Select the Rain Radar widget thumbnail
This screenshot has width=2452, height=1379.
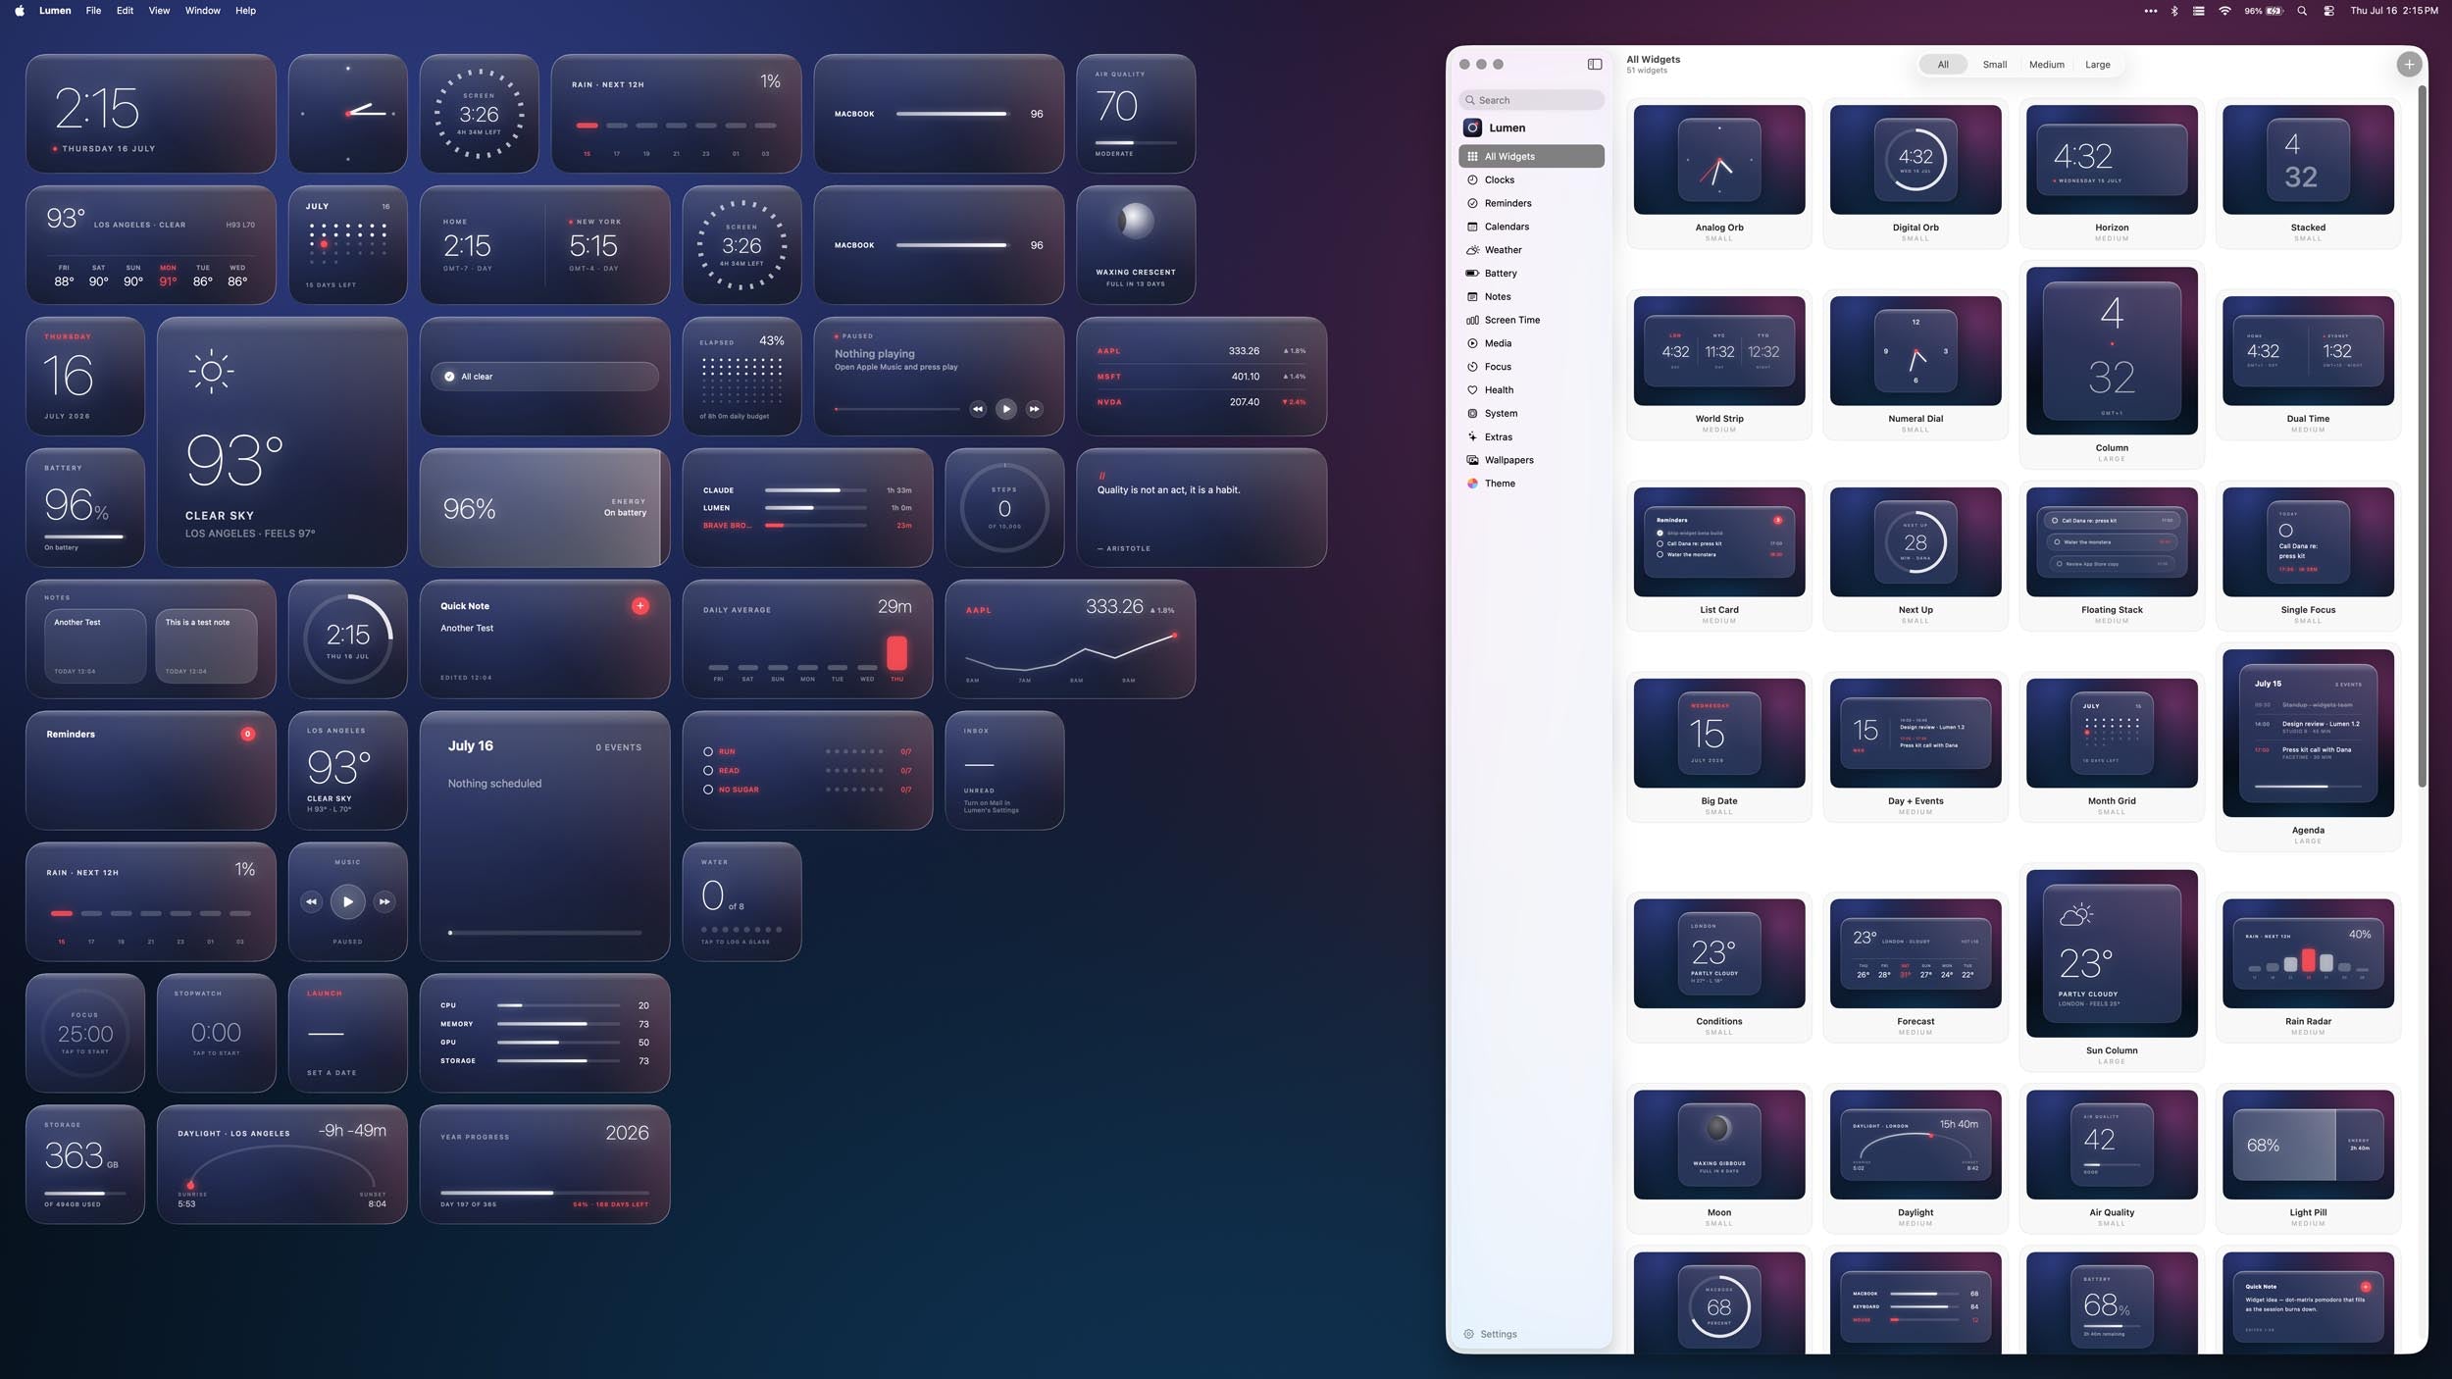(2307, 953)
